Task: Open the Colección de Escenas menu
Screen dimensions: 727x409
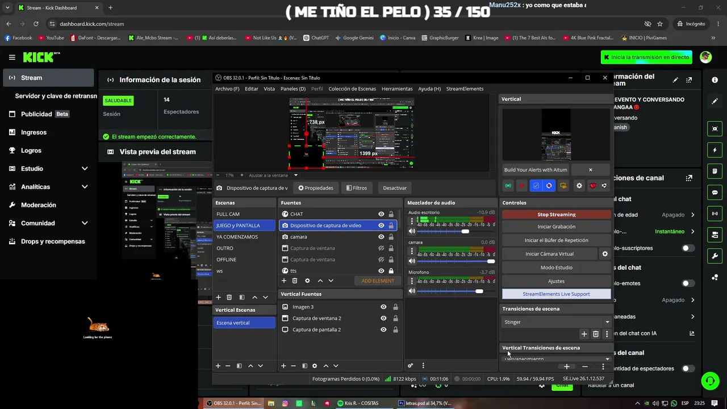Action: click(352, 89)
